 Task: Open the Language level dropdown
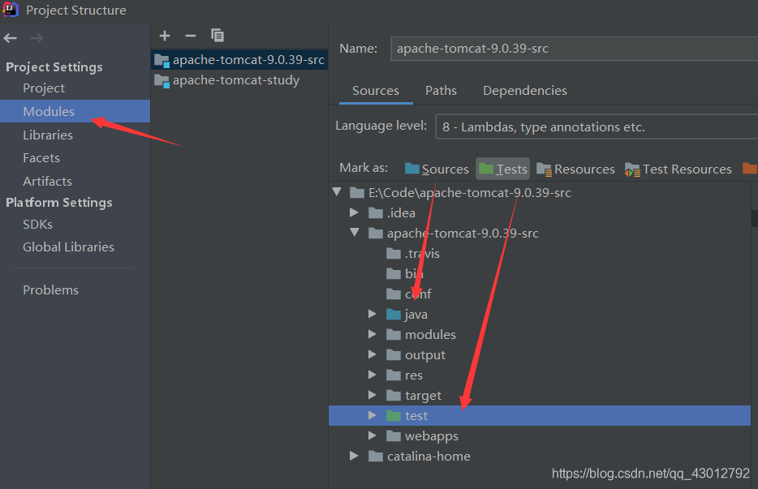click(596, 127)
